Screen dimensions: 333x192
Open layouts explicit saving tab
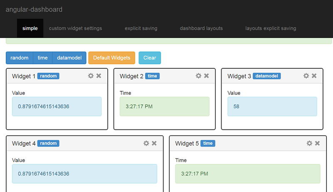pos(271,28)
